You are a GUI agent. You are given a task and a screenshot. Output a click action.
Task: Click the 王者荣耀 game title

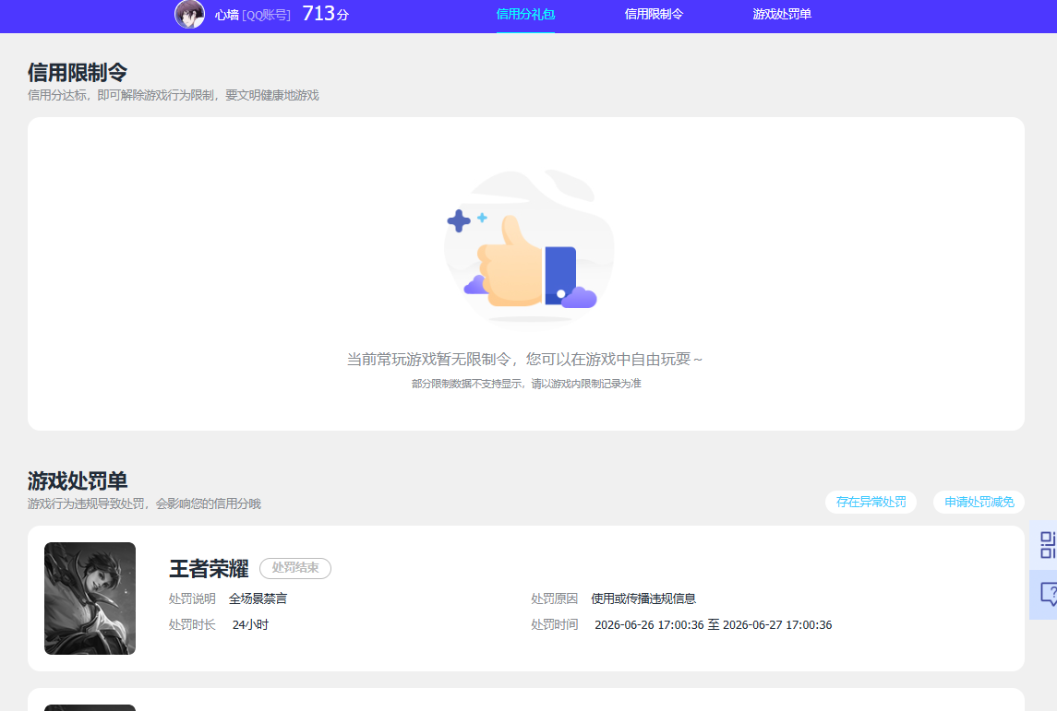pyautogui.click(x=209, y=569)
